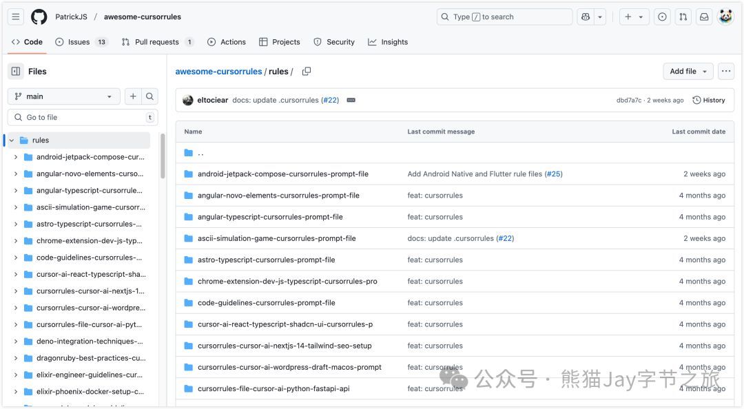Open angular-typescript-cursorrules-prompt-file folder
This screenshot has height=409, width=744.
[x=270, y=217]
